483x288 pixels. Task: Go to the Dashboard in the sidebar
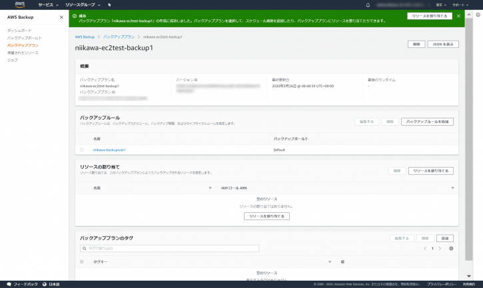[19, 31]
